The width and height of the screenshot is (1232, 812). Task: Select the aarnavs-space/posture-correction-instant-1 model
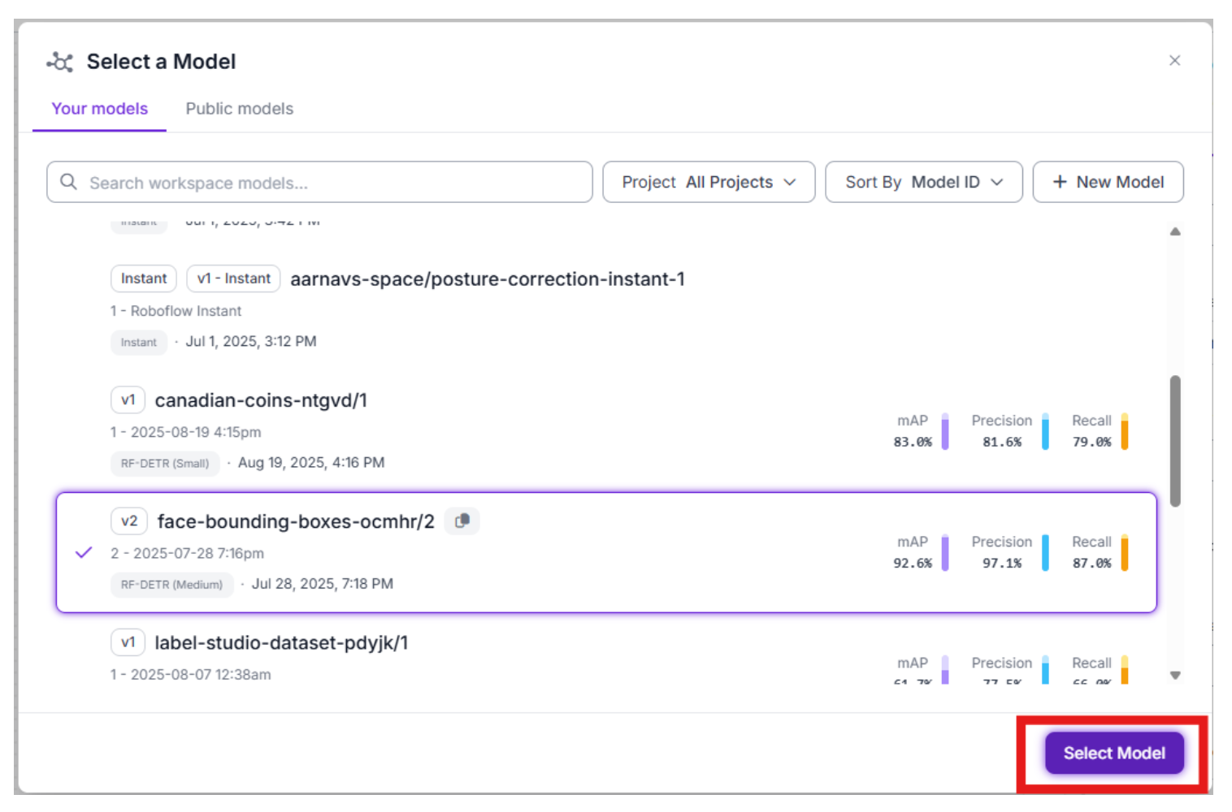coord(605,309)
